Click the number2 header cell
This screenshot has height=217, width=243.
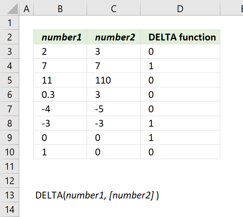point(114,37)
